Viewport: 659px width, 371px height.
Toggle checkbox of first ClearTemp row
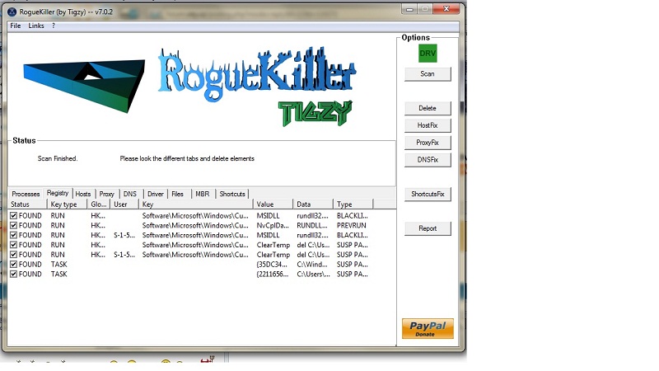[x=13, y=245]
